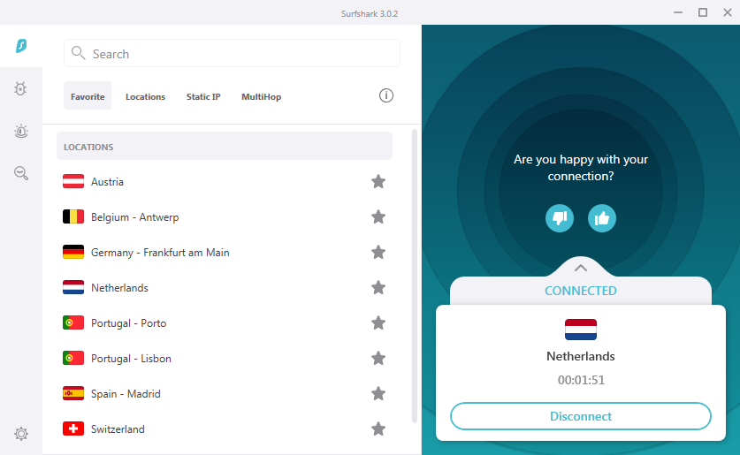Maximize the Surfshark window
This screenshot has width=740, height=455.
pos(703,12)
